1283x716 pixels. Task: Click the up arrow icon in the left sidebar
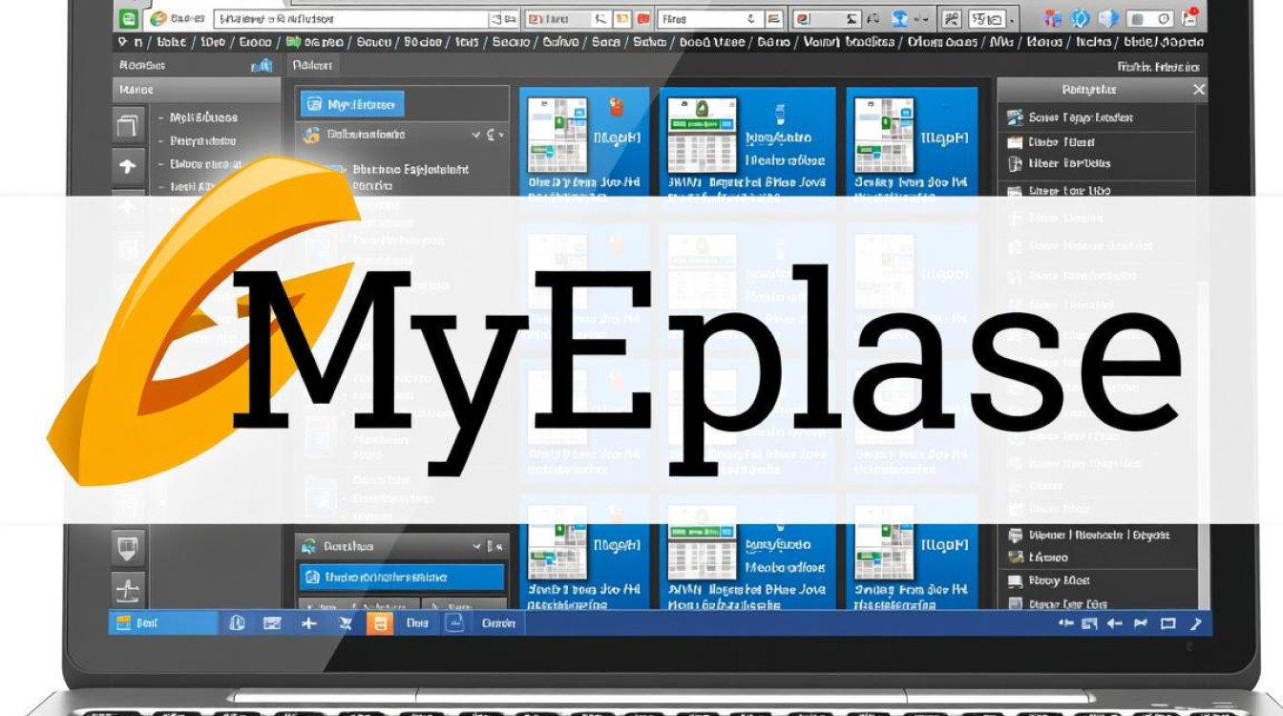126,165
